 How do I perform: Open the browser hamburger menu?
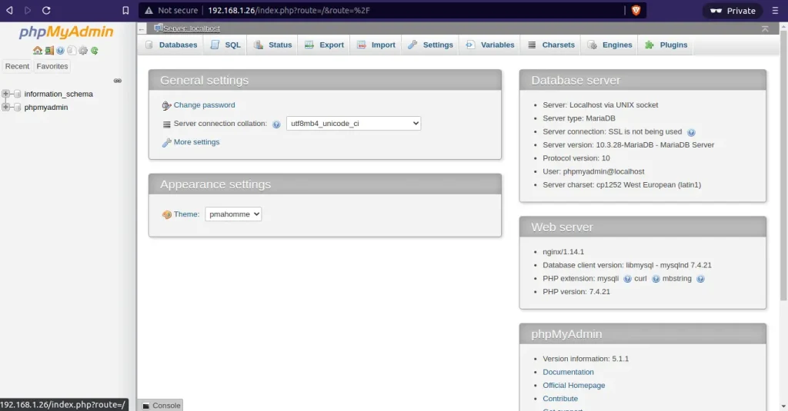tap(775, 11)
